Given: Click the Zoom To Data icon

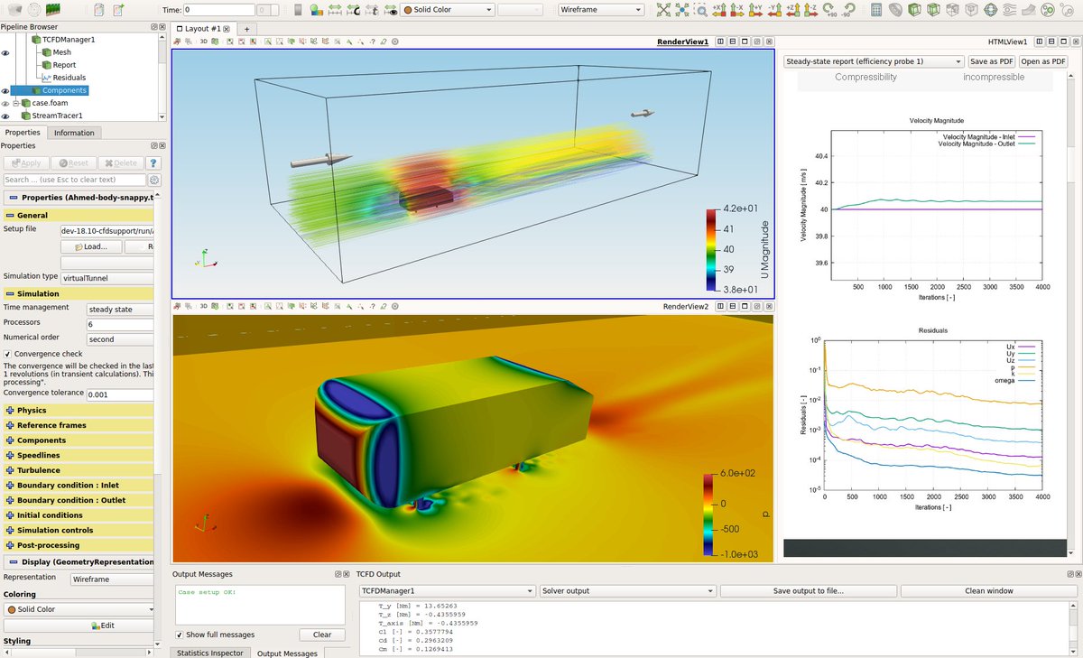Looking at the screenshot, I should [x=682, y=10].
